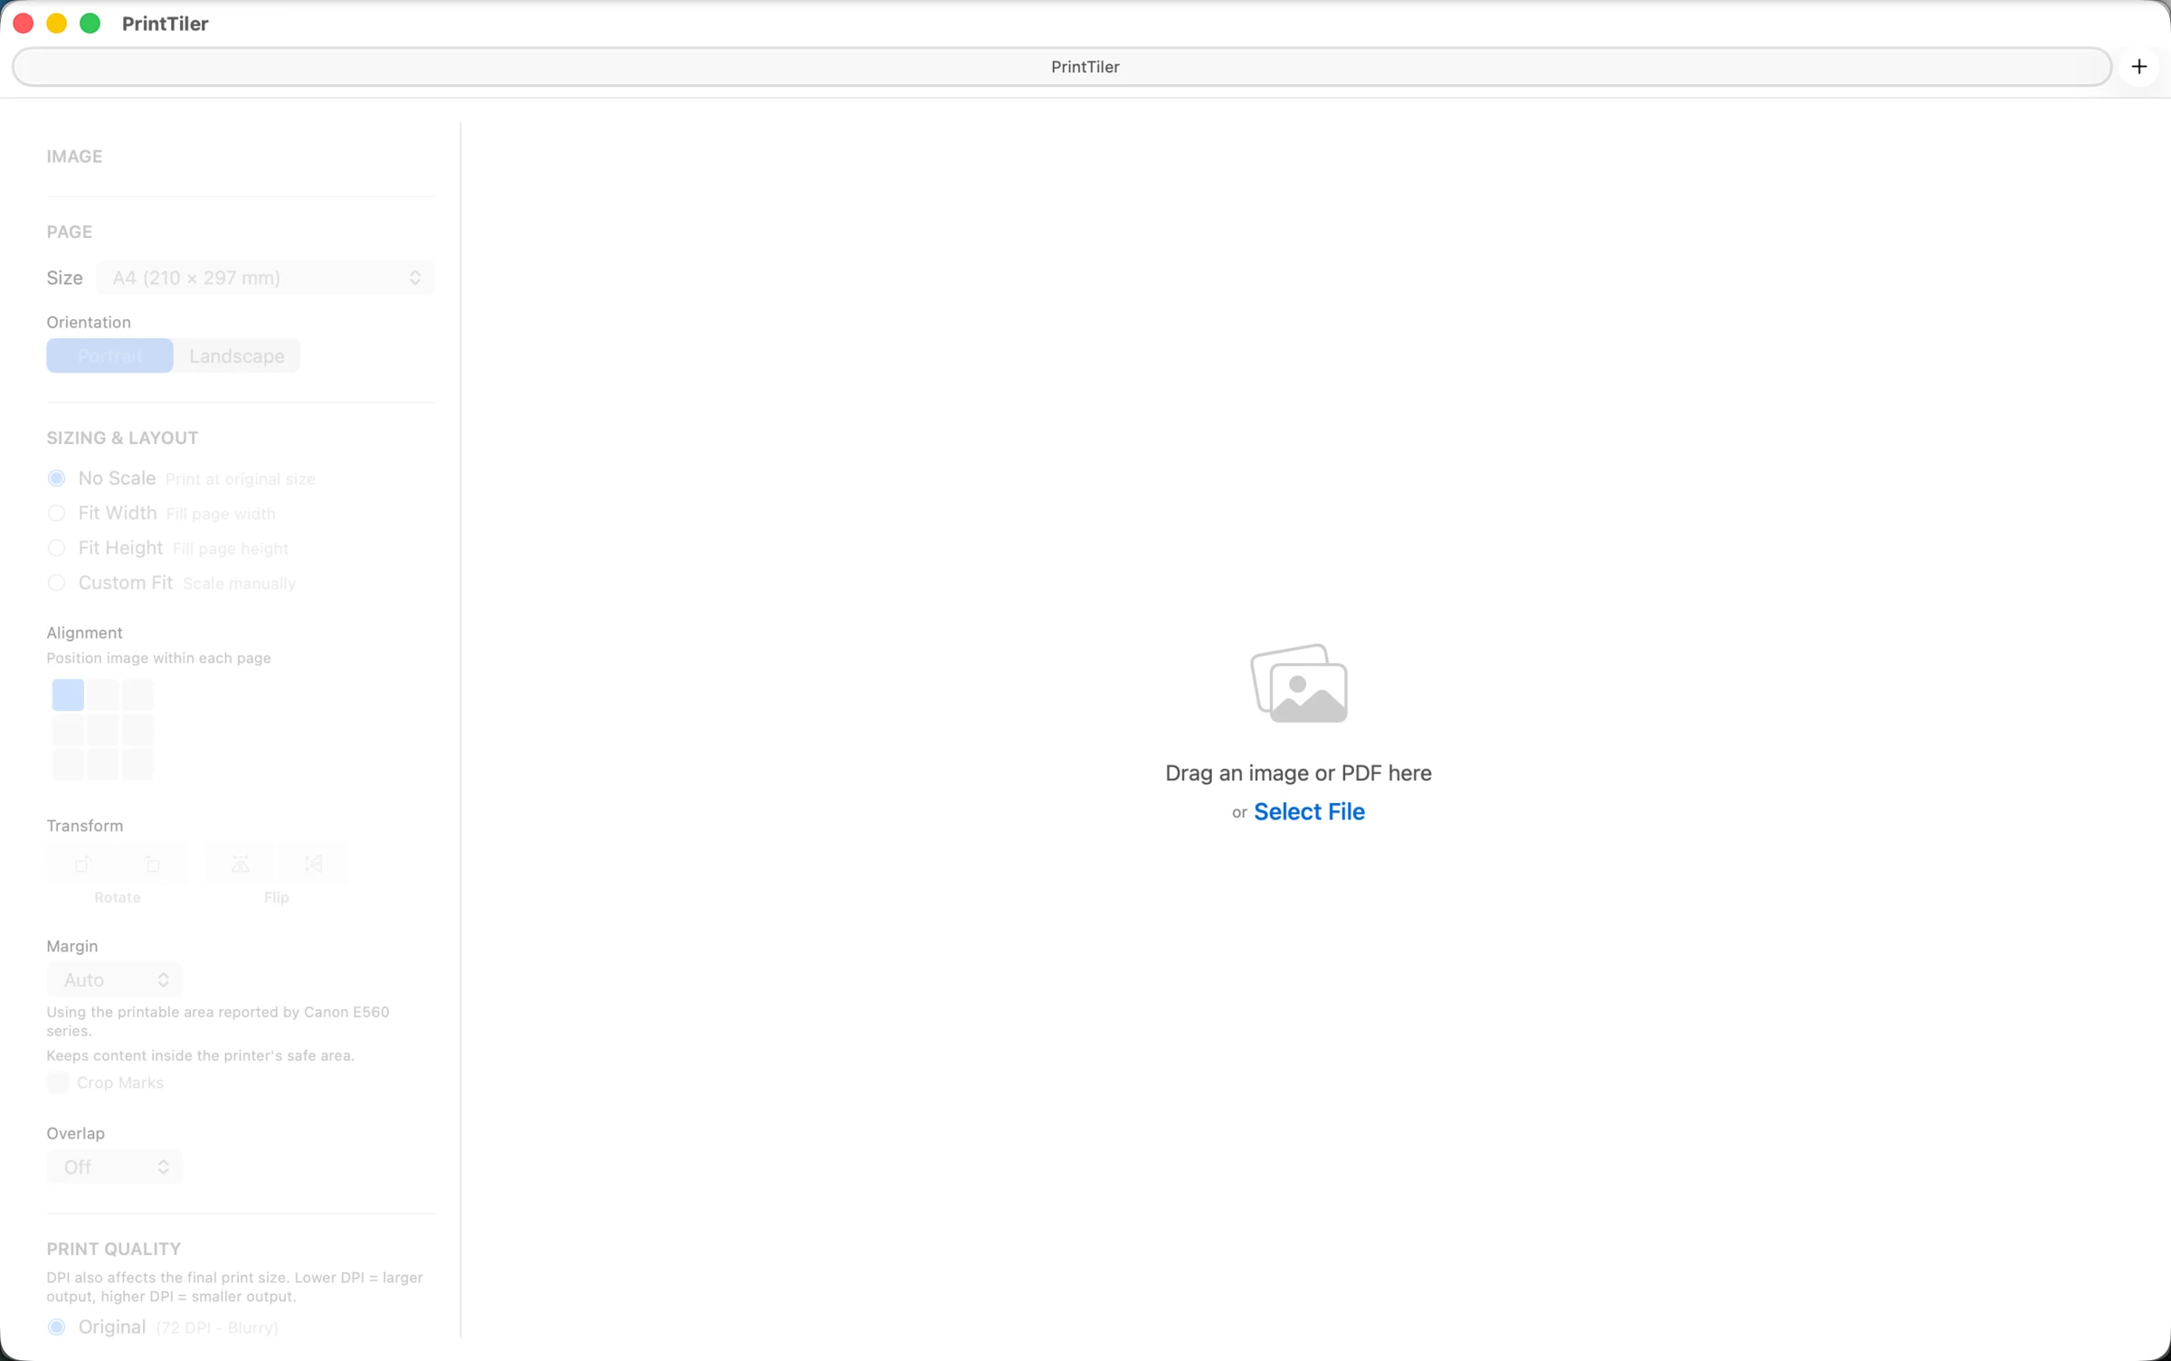Set alignment to top-center cell
Viewport: 2171px width, 1361px height.
point(103,695)
